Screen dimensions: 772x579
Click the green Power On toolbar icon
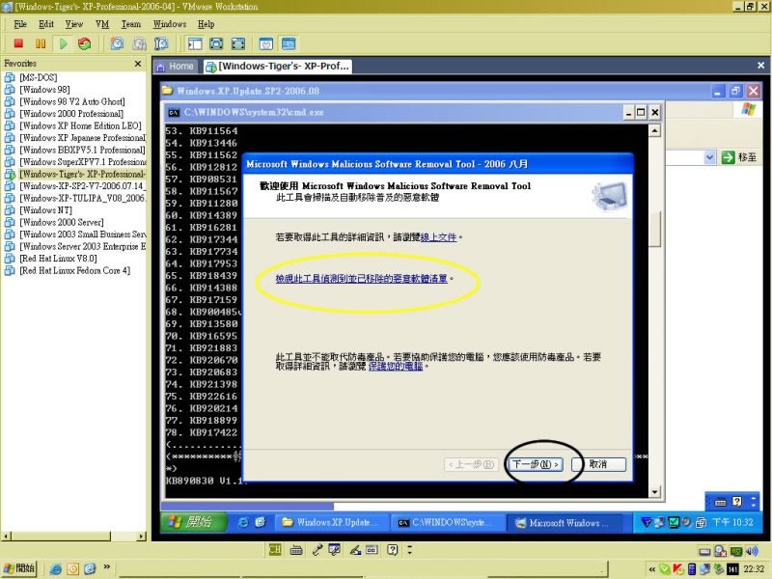(63, 43)
